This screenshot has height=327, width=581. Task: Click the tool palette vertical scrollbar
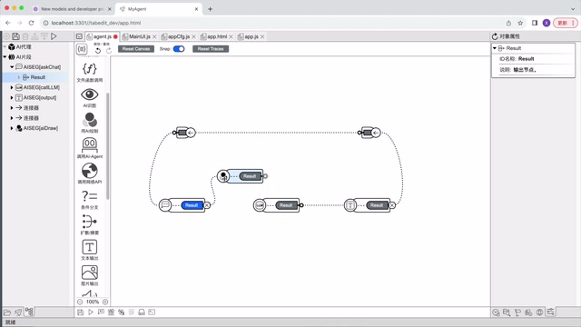tap(108, 146)
